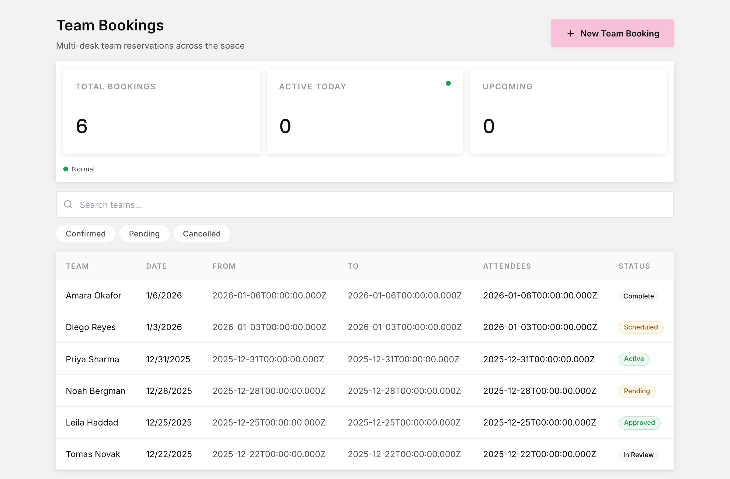Click Diego Reyes's TO timestamp
The image size is (730, 479).
click(x=405, y=327)
